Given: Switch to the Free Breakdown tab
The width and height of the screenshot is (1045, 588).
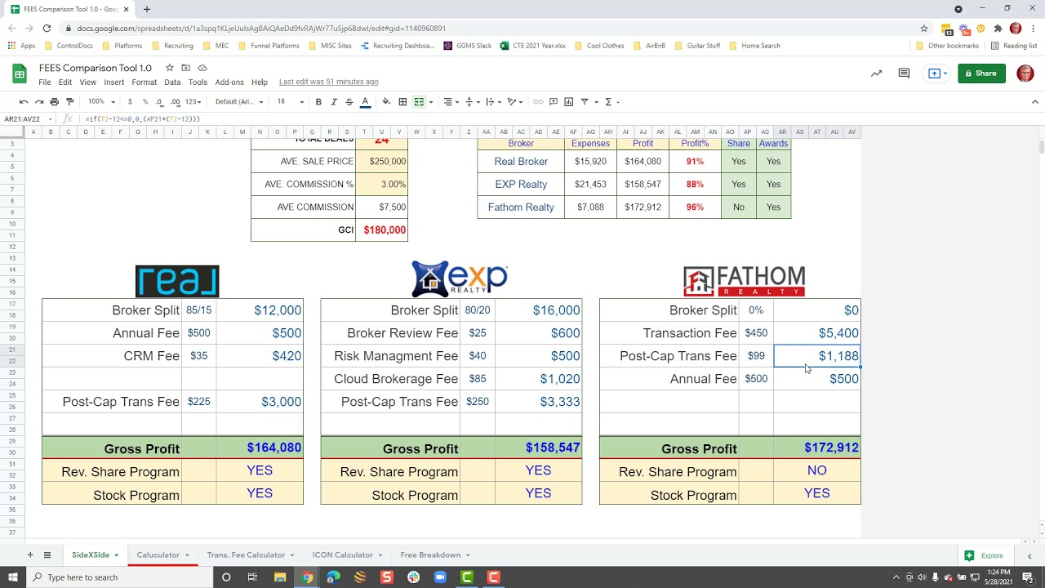Looking at the screenshot, I should coord(430,555).
